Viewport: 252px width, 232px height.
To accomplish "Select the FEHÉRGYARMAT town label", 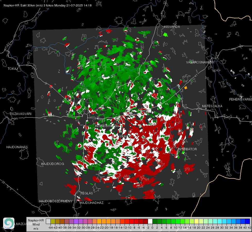I will point(241,100).
